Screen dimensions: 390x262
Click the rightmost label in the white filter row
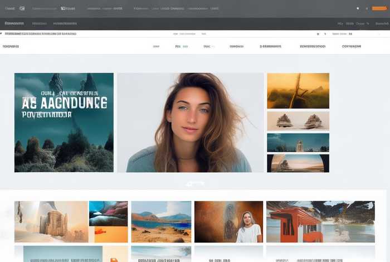coord(352,47)
